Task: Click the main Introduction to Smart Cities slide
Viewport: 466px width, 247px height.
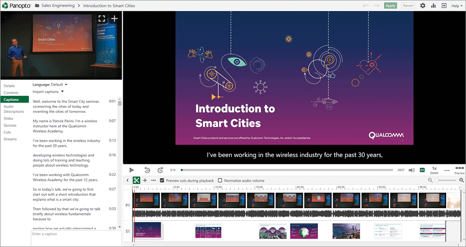Action: click(x=294, y=78)
